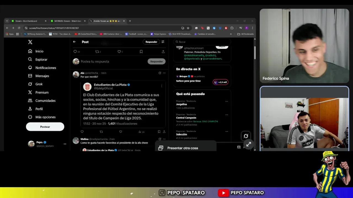The width and height of the screenshot is (353, 198).
Task: Open more options on Ale's reply
Action: pos(164,73)
